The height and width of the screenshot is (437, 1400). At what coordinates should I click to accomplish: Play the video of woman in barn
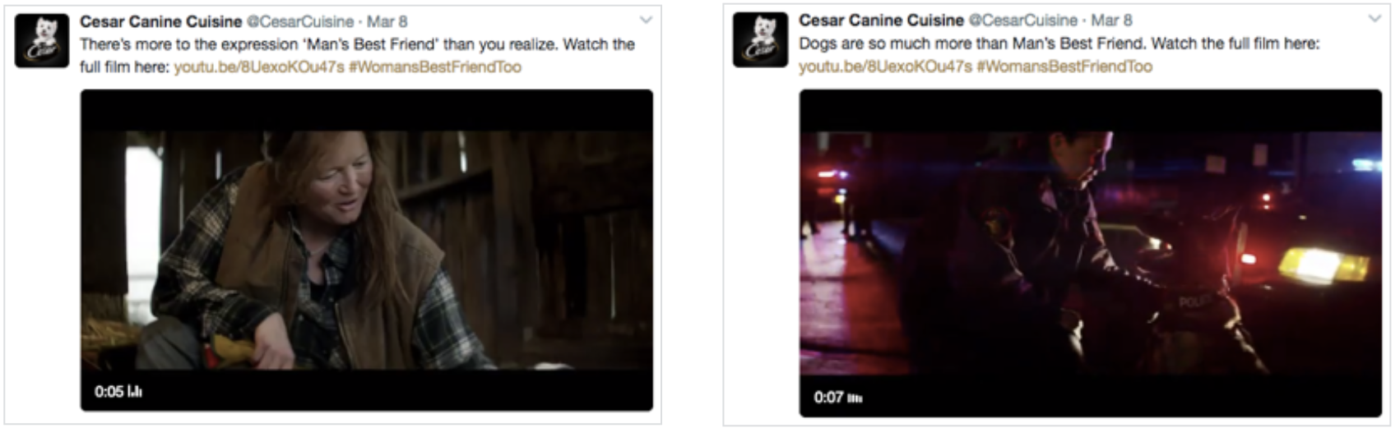click(367, 251)
